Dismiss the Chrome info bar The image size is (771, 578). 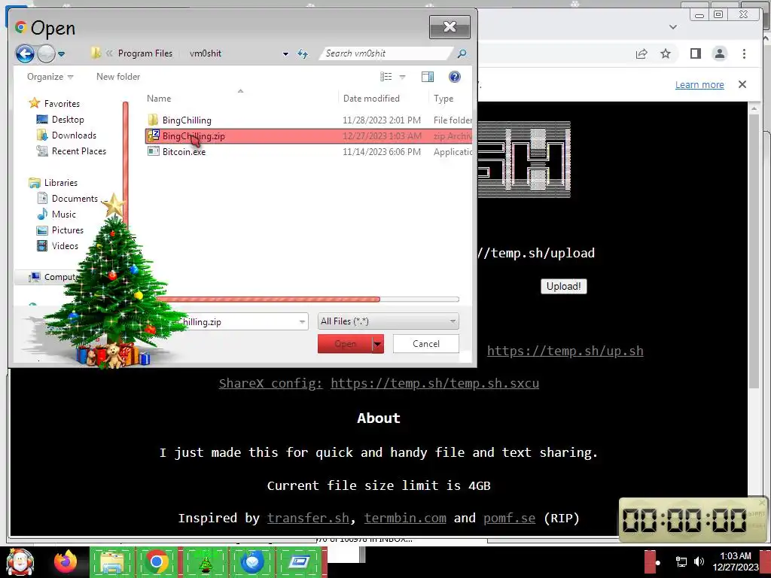tap(742, 84)
